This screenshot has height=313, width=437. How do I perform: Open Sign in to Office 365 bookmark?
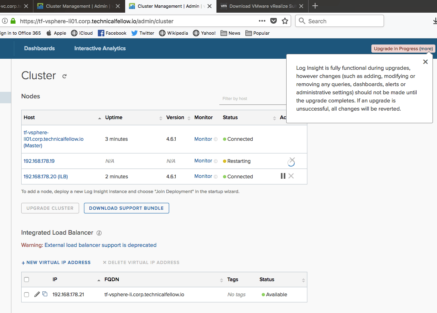point(20,33)
